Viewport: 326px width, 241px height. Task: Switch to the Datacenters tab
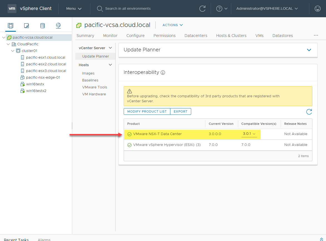pos(196,36)
